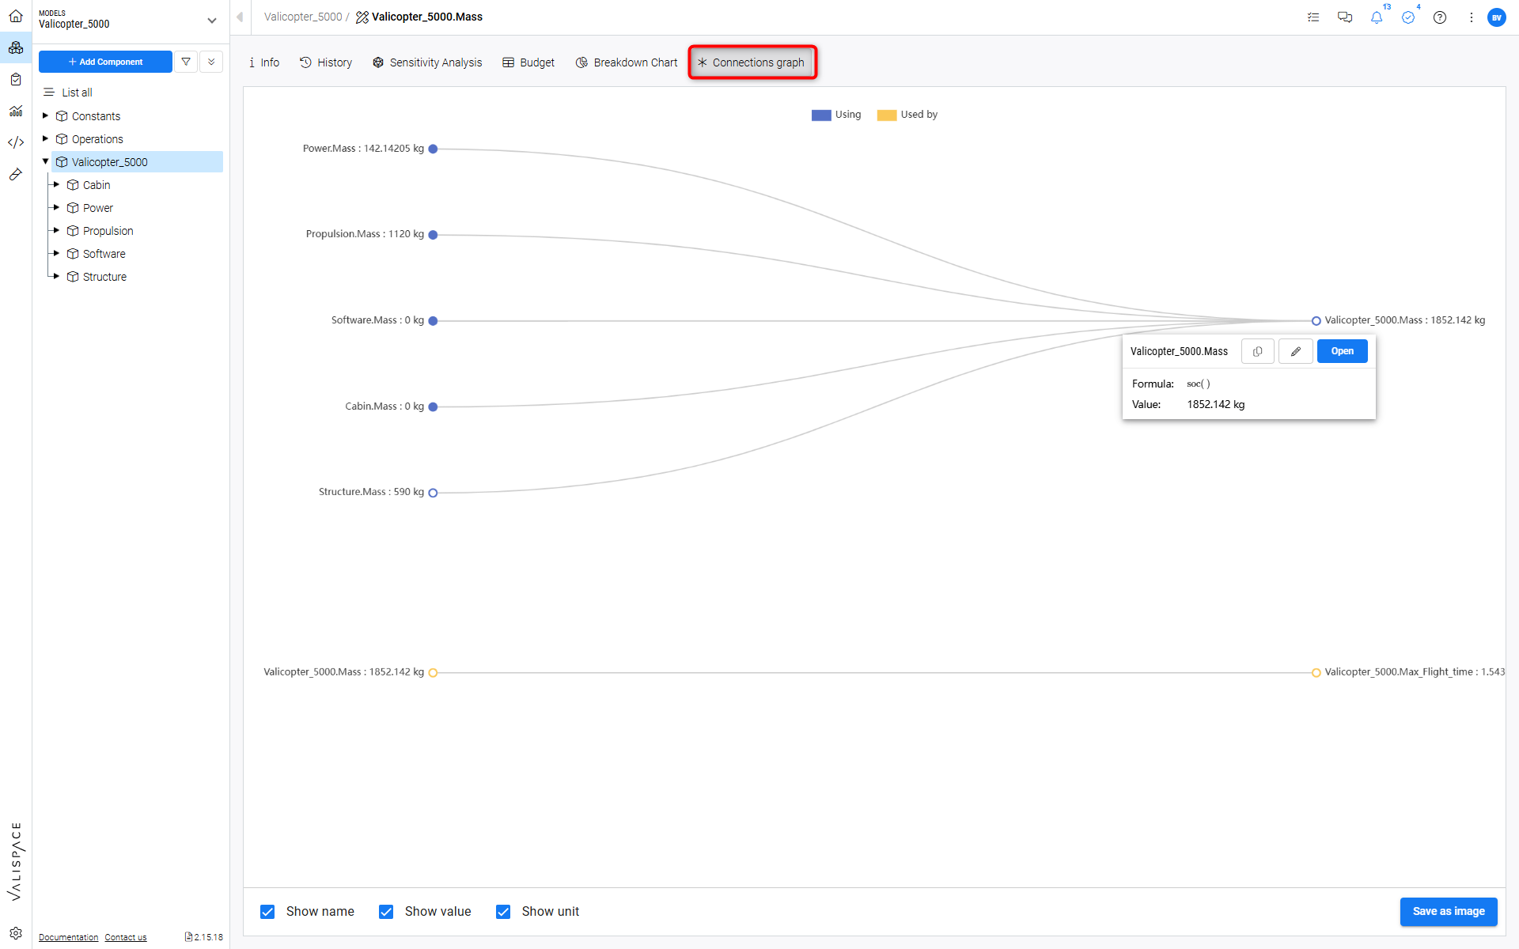Viewport: 1519px width, 949px height.
Task: Open the discussions chat icon
Action: (1345, 17)
